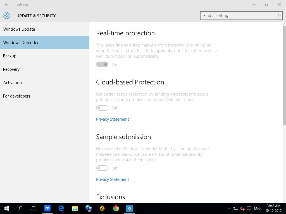Open Maxthon browser from the taskbar
286x214 pixels.
pos(47,208)
